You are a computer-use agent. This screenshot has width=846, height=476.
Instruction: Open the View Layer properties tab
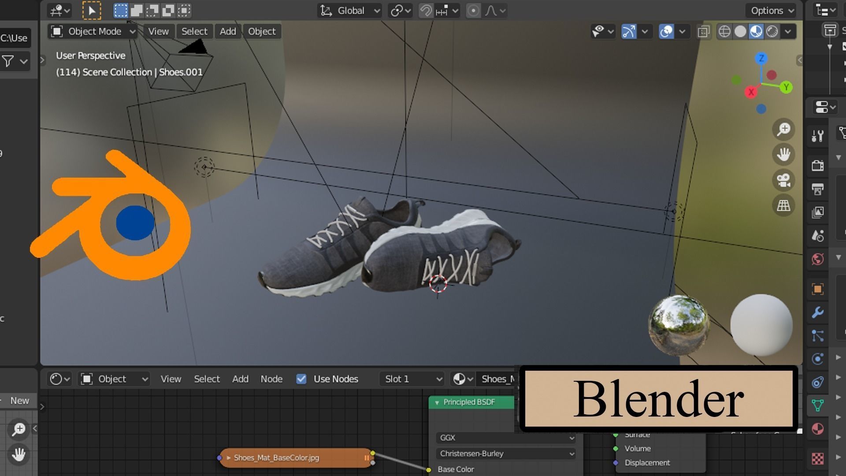(x=818, y=212)
